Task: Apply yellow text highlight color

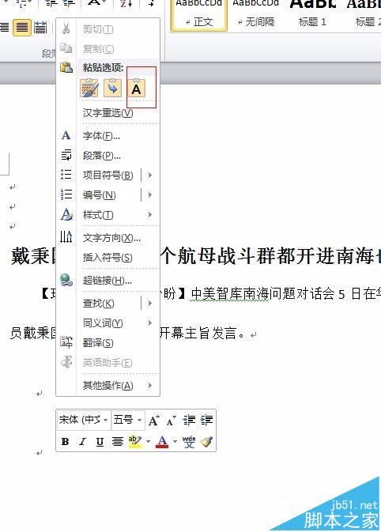Action: point(135,441)
